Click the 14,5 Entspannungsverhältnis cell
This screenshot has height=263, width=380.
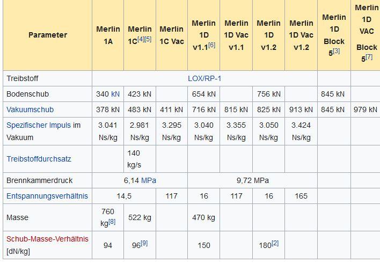[124, 196]
